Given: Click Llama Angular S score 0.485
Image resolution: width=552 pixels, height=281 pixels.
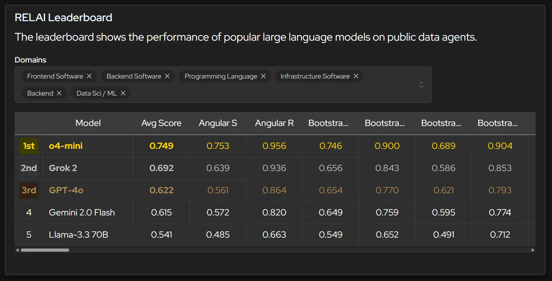Looking at the screenshot, I should tap(218, 235).
